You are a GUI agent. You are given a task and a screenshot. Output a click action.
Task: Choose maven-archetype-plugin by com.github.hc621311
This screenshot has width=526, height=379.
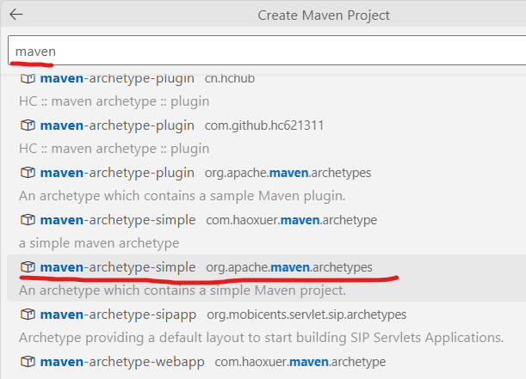click(x=117, y=125)
